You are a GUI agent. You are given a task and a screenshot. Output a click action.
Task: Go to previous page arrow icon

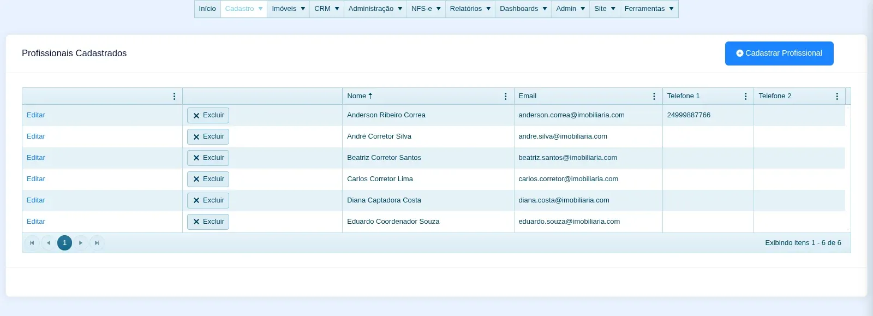point(49,243)
